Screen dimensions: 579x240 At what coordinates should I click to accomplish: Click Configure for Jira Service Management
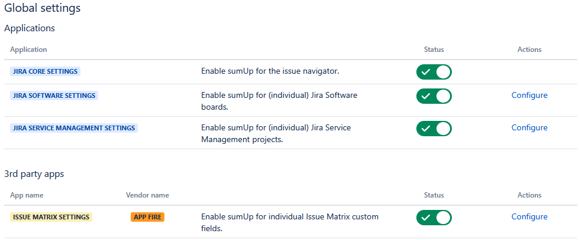tap(529, 128)
